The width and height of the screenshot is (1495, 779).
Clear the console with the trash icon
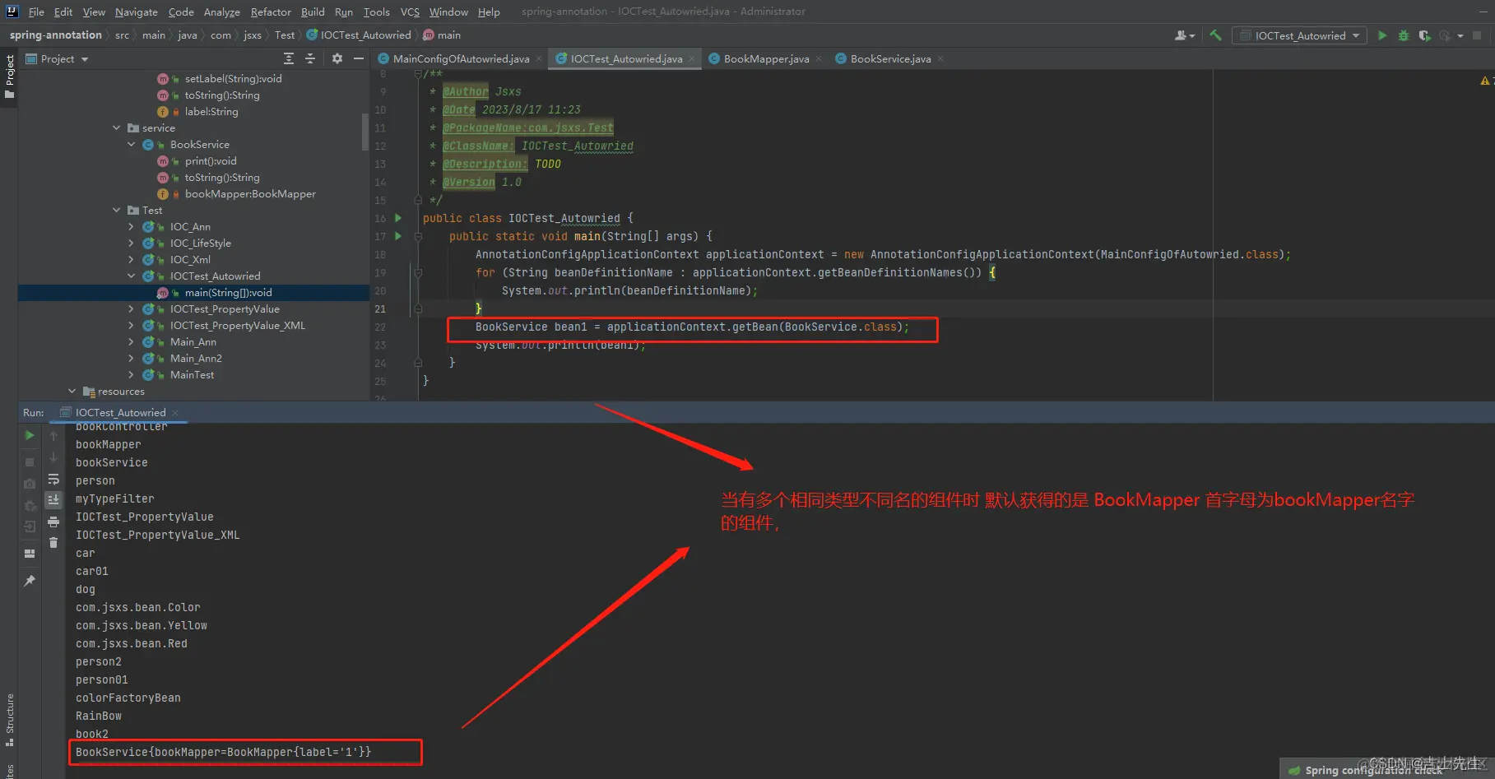[x=53, y=543]
